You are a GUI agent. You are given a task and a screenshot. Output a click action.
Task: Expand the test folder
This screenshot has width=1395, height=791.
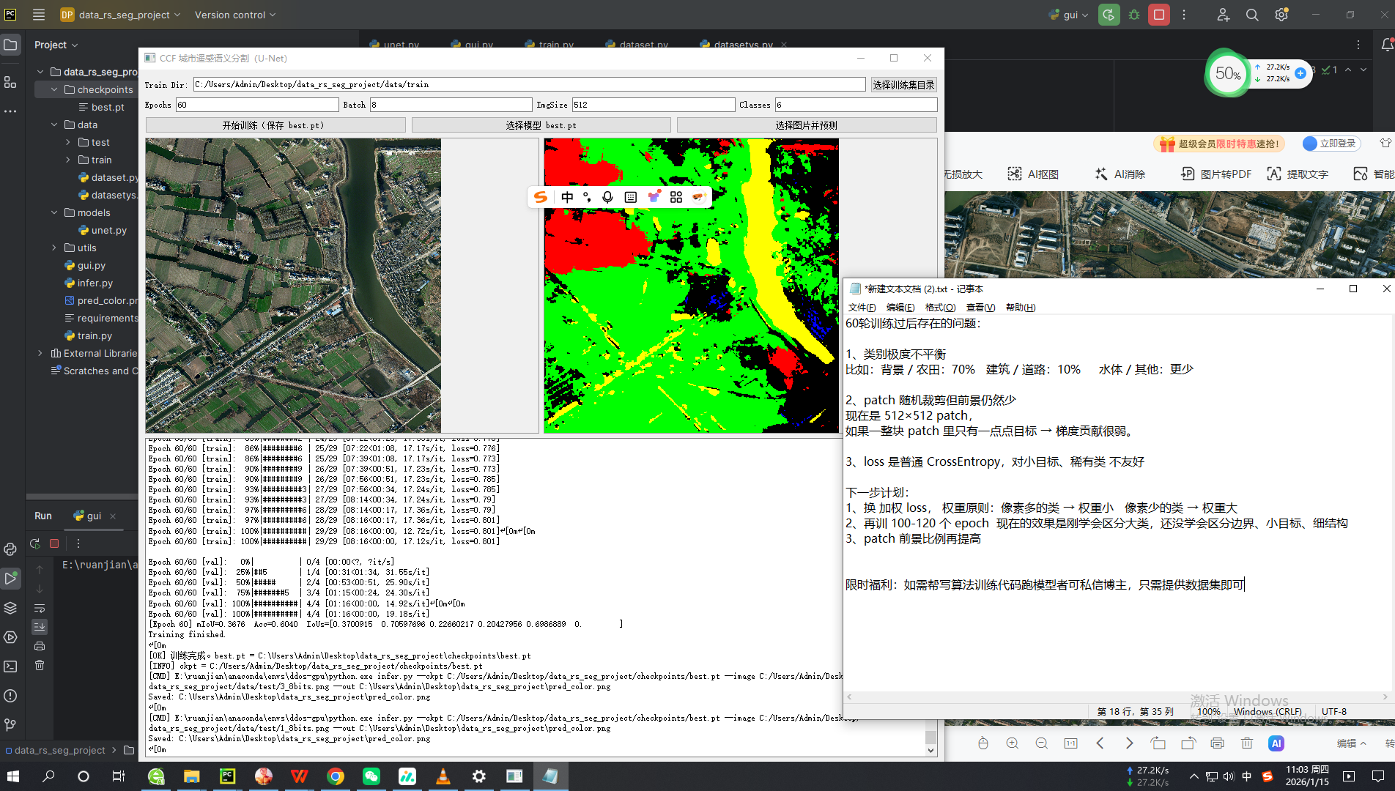[x=68, y=142]
